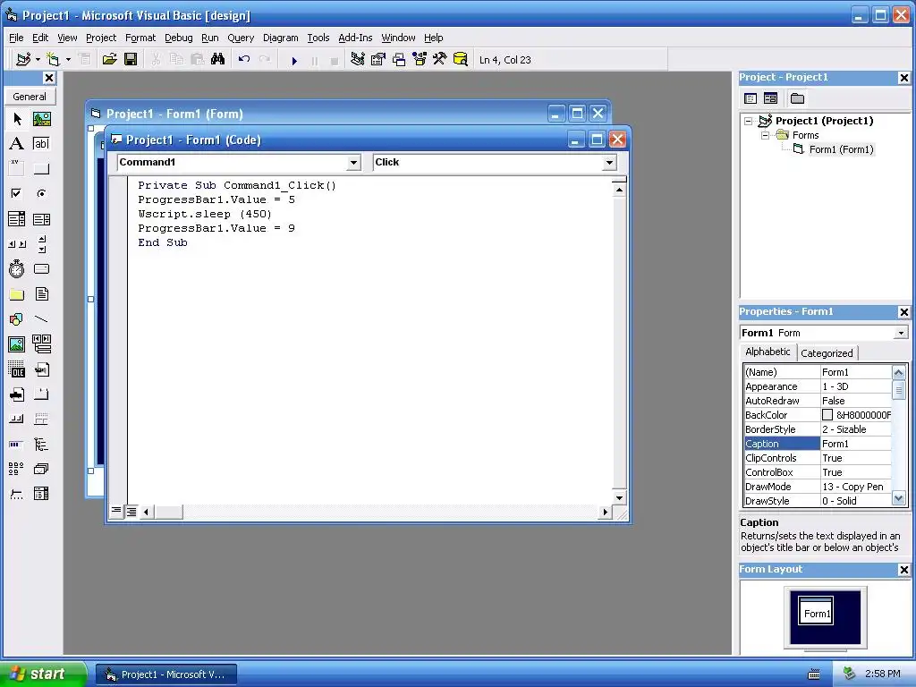The image size is (916, 687).
Task: Select the CheckBox control tool
Action: (17, 193)
